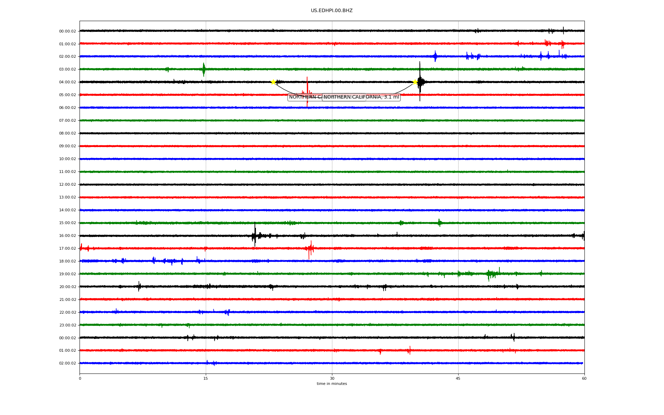This screenshot has height=415, width=664.
Task: Click the large black spike on 16:00:02 trace
Action: (255, 235)
